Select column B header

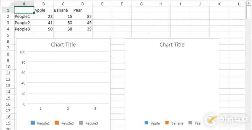43,4
